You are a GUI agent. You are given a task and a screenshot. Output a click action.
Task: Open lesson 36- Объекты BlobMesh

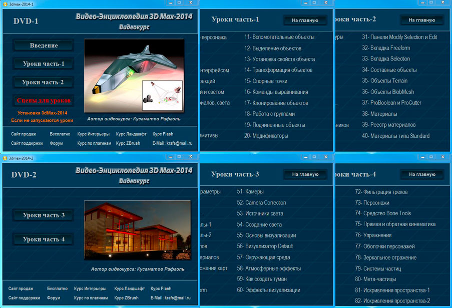(388, 92)
